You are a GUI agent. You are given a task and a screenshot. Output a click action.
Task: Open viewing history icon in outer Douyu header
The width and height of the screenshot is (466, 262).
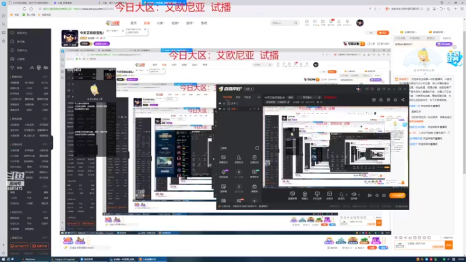pyautogui.click(x=307, y=22)
